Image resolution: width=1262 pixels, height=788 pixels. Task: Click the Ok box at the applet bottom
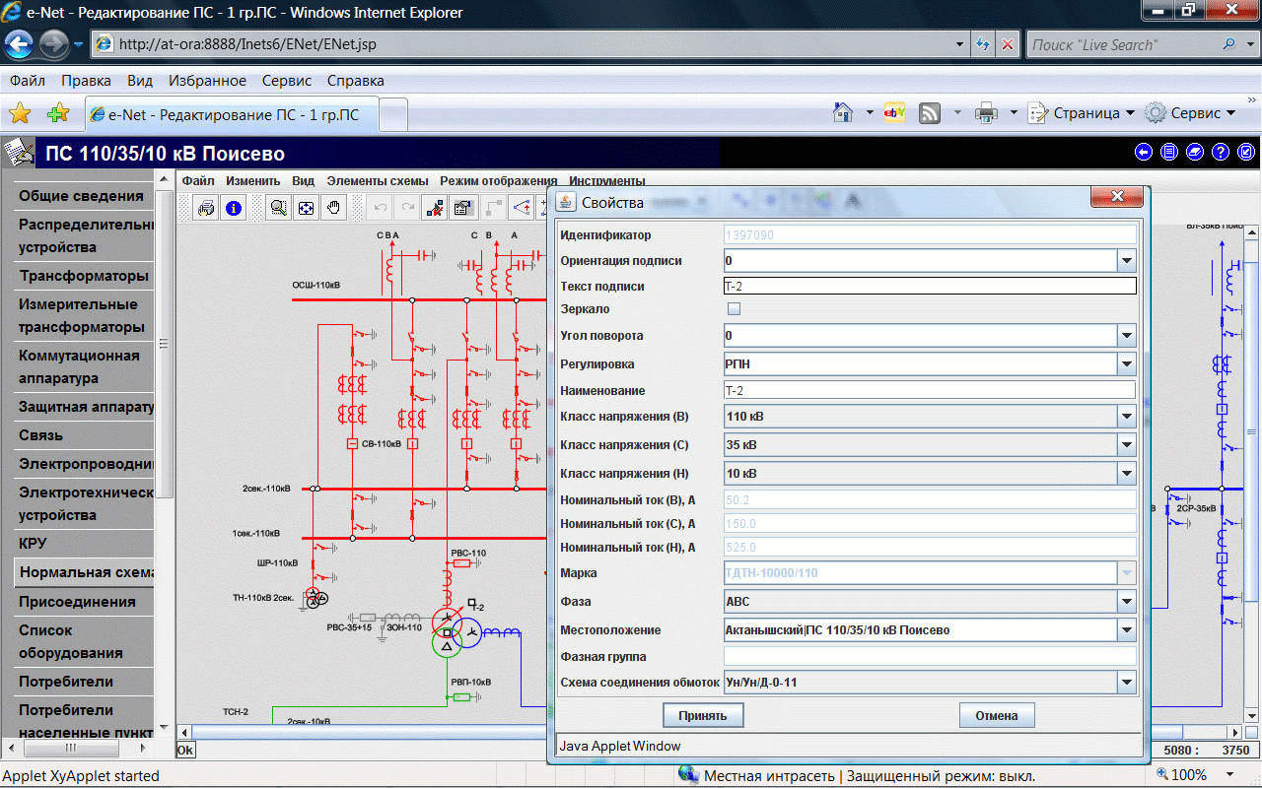(185, 750)
